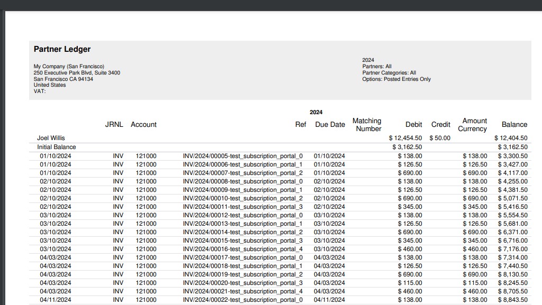The height and width of the screenshot is (305, 542).
Task: Click balance value $ 3,300.50
Action: (512, 156)
